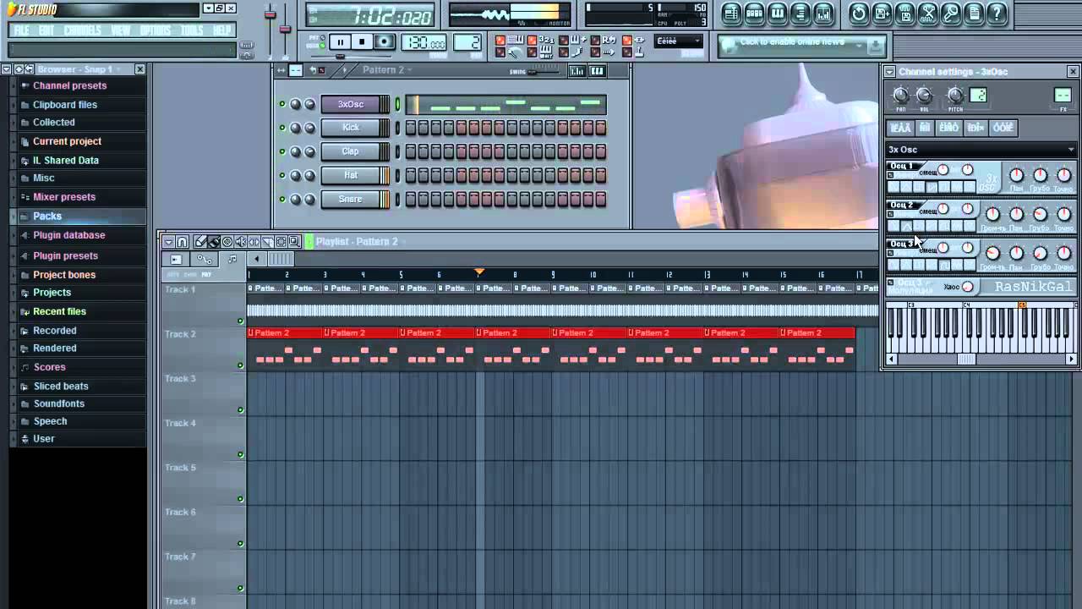Screen dimensions: 1082x609
Task: Toggle the Hat channel mute LED
Action: 282,175
